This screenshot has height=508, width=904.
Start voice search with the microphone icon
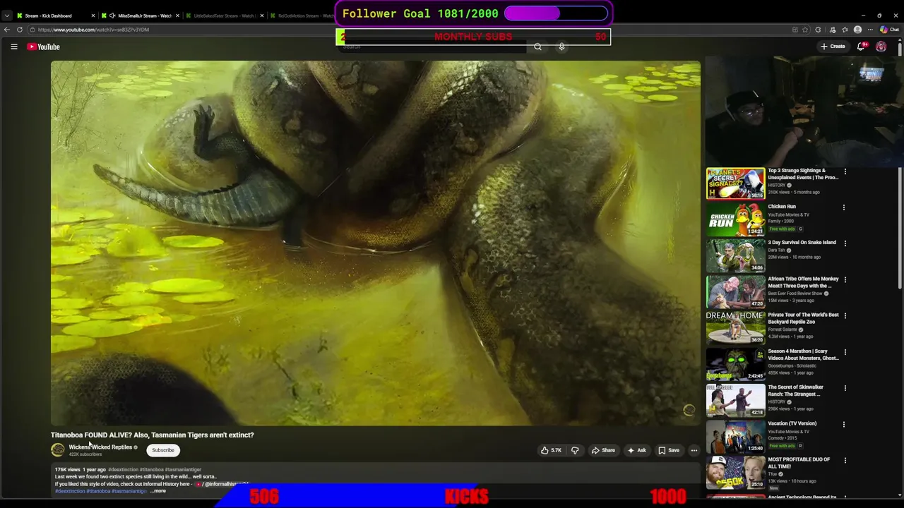pyautogui.click(x=561, y=47)
